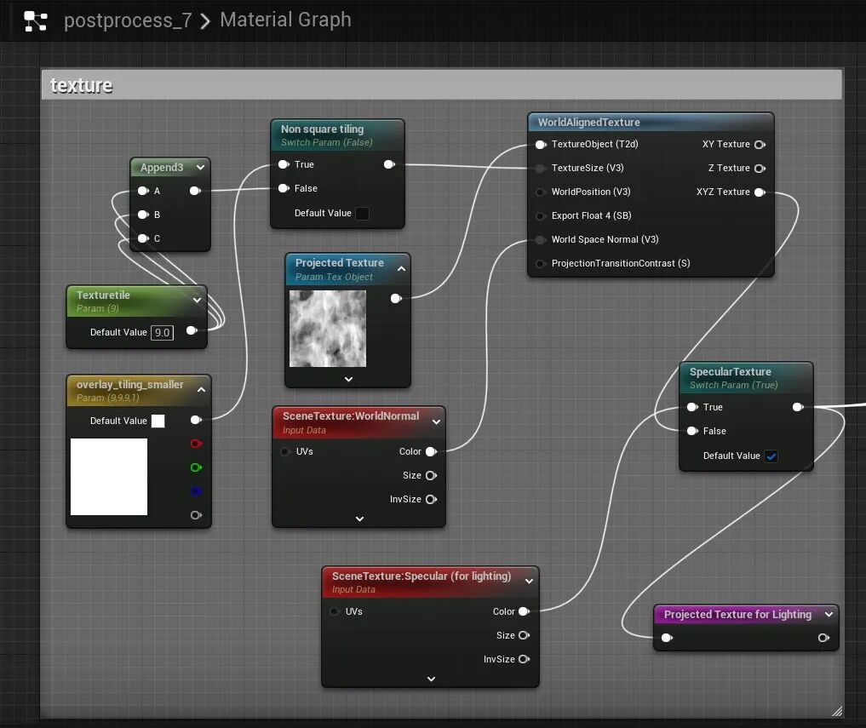Click the Projected Texture output pin
866x728 pixels.
(x=396, y=298)
